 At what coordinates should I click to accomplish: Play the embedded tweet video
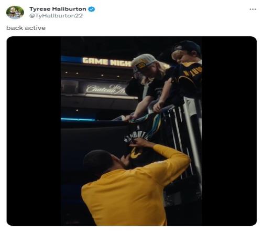click(x=132, y=131)
